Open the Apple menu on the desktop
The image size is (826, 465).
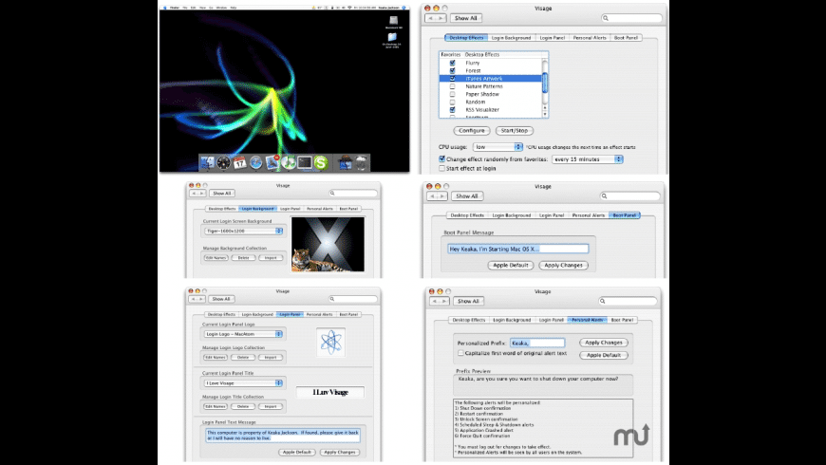(x=165, y=8)
